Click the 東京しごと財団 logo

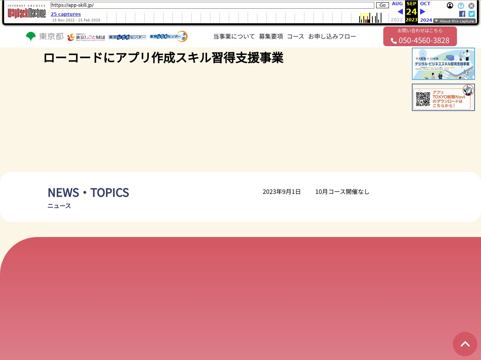pos(86,37)
